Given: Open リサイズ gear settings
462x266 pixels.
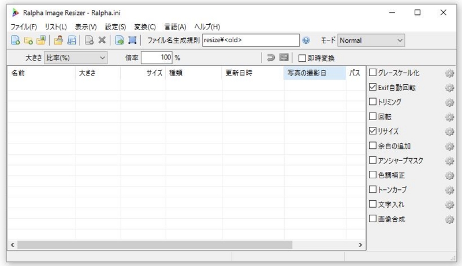Looking at the screenshot, I should click(x=449, y=132).
